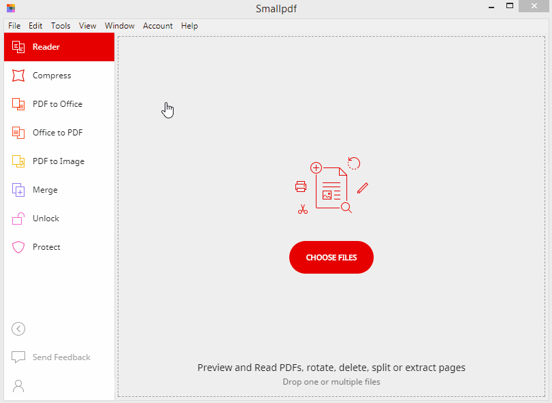Open the user account profile icon
This screenshot has height=403, width=552.
click(18, 386)
